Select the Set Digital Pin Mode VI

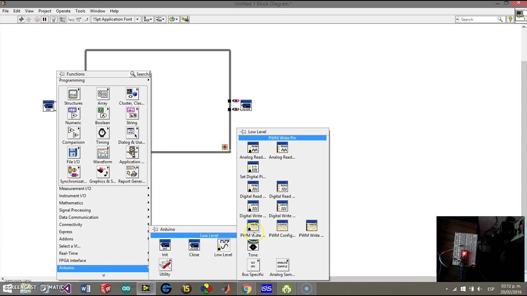pos(253,168)
